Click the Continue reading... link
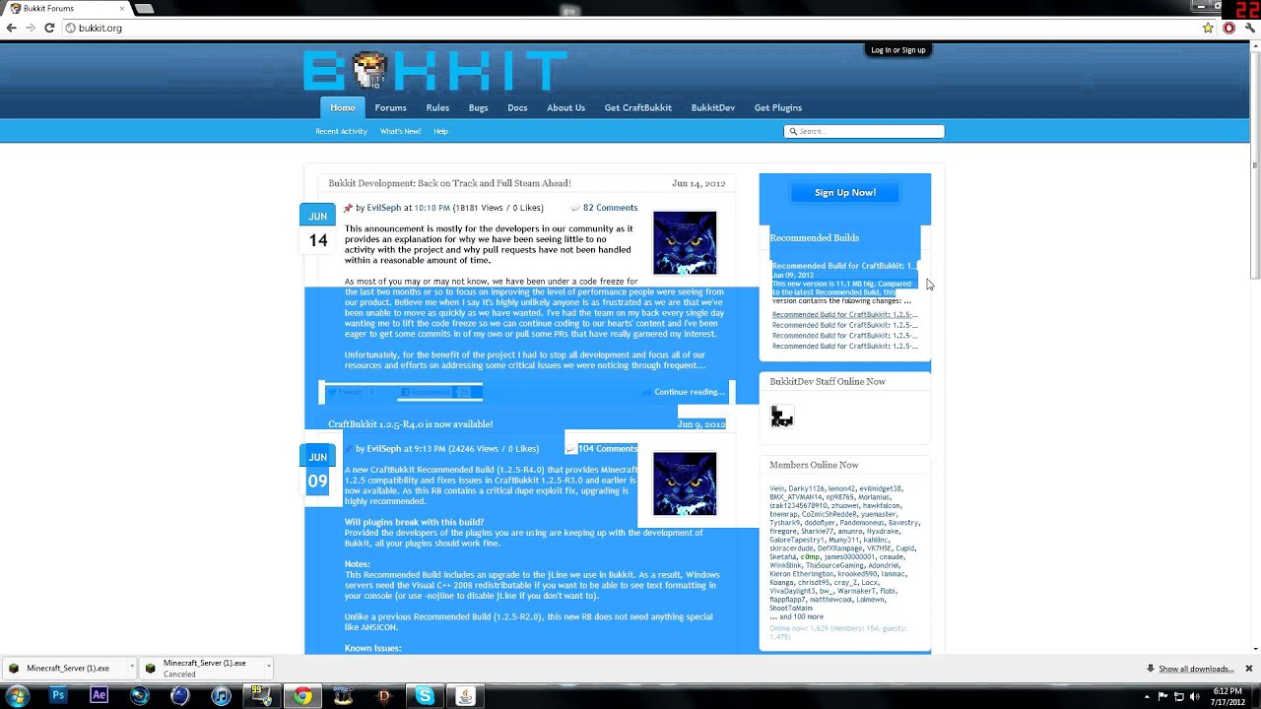1261x709 pixels. point(690,392)
